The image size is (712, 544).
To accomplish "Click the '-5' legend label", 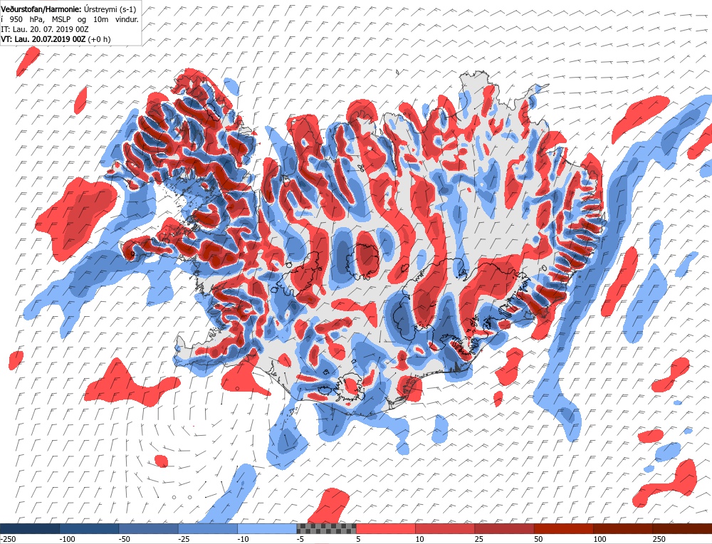I will [x=300, y=539].
